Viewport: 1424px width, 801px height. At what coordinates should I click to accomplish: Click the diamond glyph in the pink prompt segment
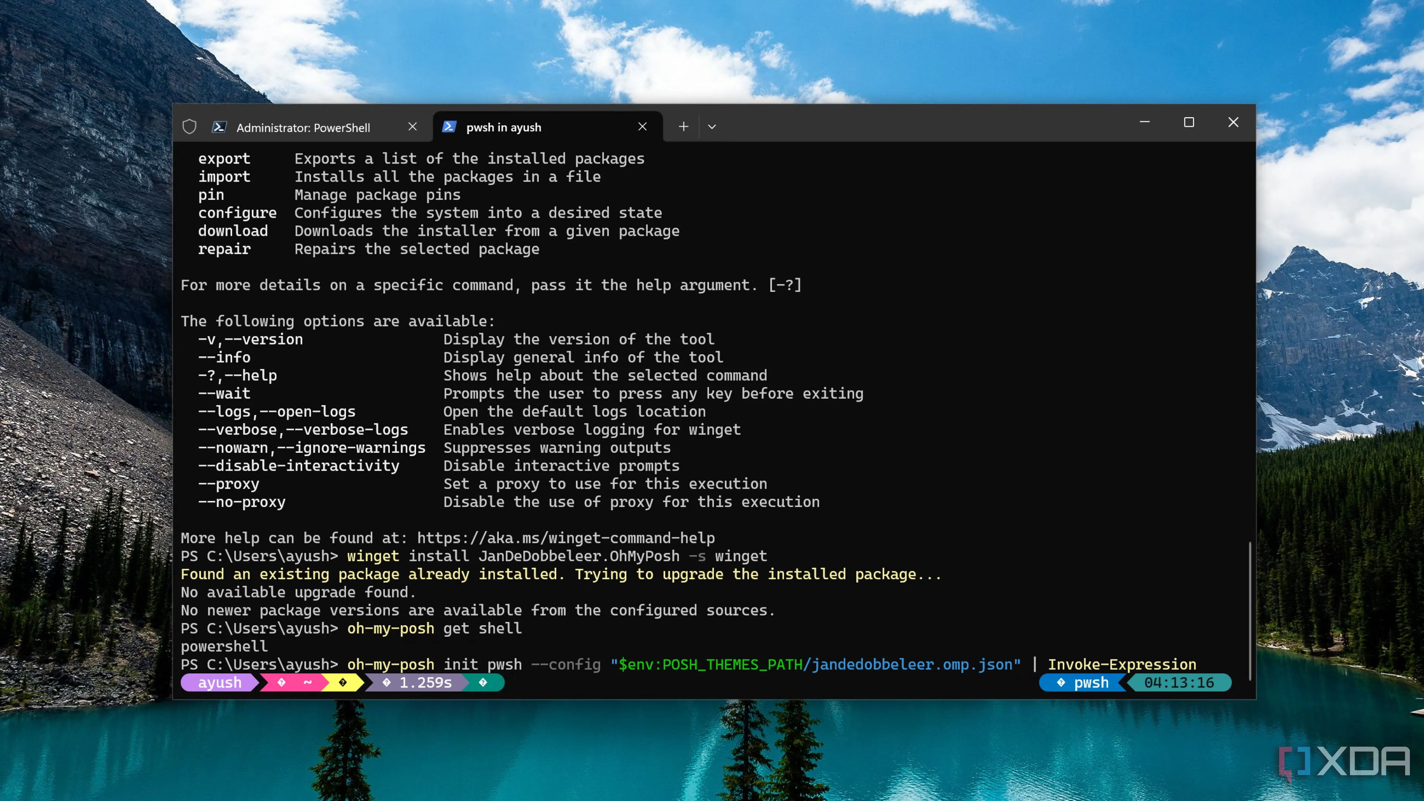pyautogui.click(x=281, y=683)
